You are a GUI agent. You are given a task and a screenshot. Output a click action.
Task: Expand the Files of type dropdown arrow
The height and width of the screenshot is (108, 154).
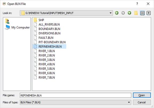pyautogui.click(x=129, y=102)
